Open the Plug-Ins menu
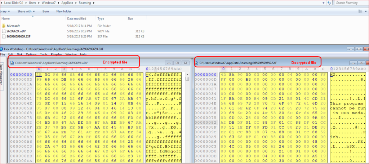Image resolution: width=369 pixels, height=164 pixels. point(57,54)
